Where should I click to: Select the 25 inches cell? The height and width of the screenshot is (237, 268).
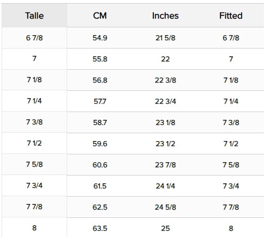click(165, 228)
